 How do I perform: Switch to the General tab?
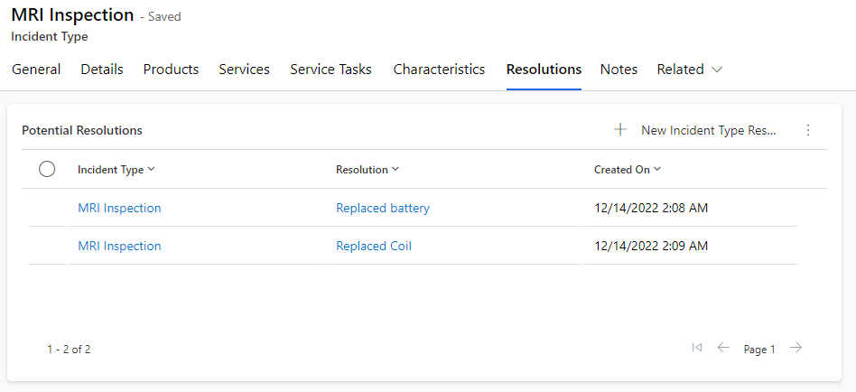click(x=36, y=70)
